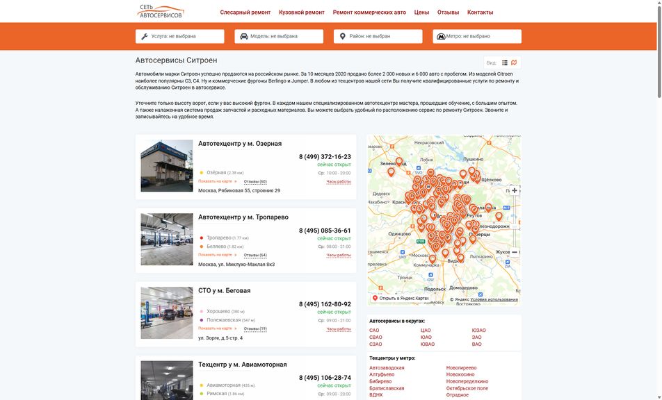This screenshot has width=662, height=400.
Task: Open Отзывы (64) for Тропарево
Action: [x=255, y=255]
